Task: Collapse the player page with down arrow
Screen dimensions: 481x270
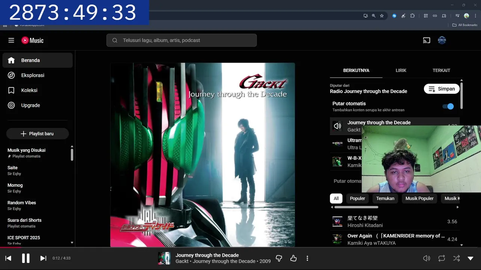Action: click(x=470, y=258)
